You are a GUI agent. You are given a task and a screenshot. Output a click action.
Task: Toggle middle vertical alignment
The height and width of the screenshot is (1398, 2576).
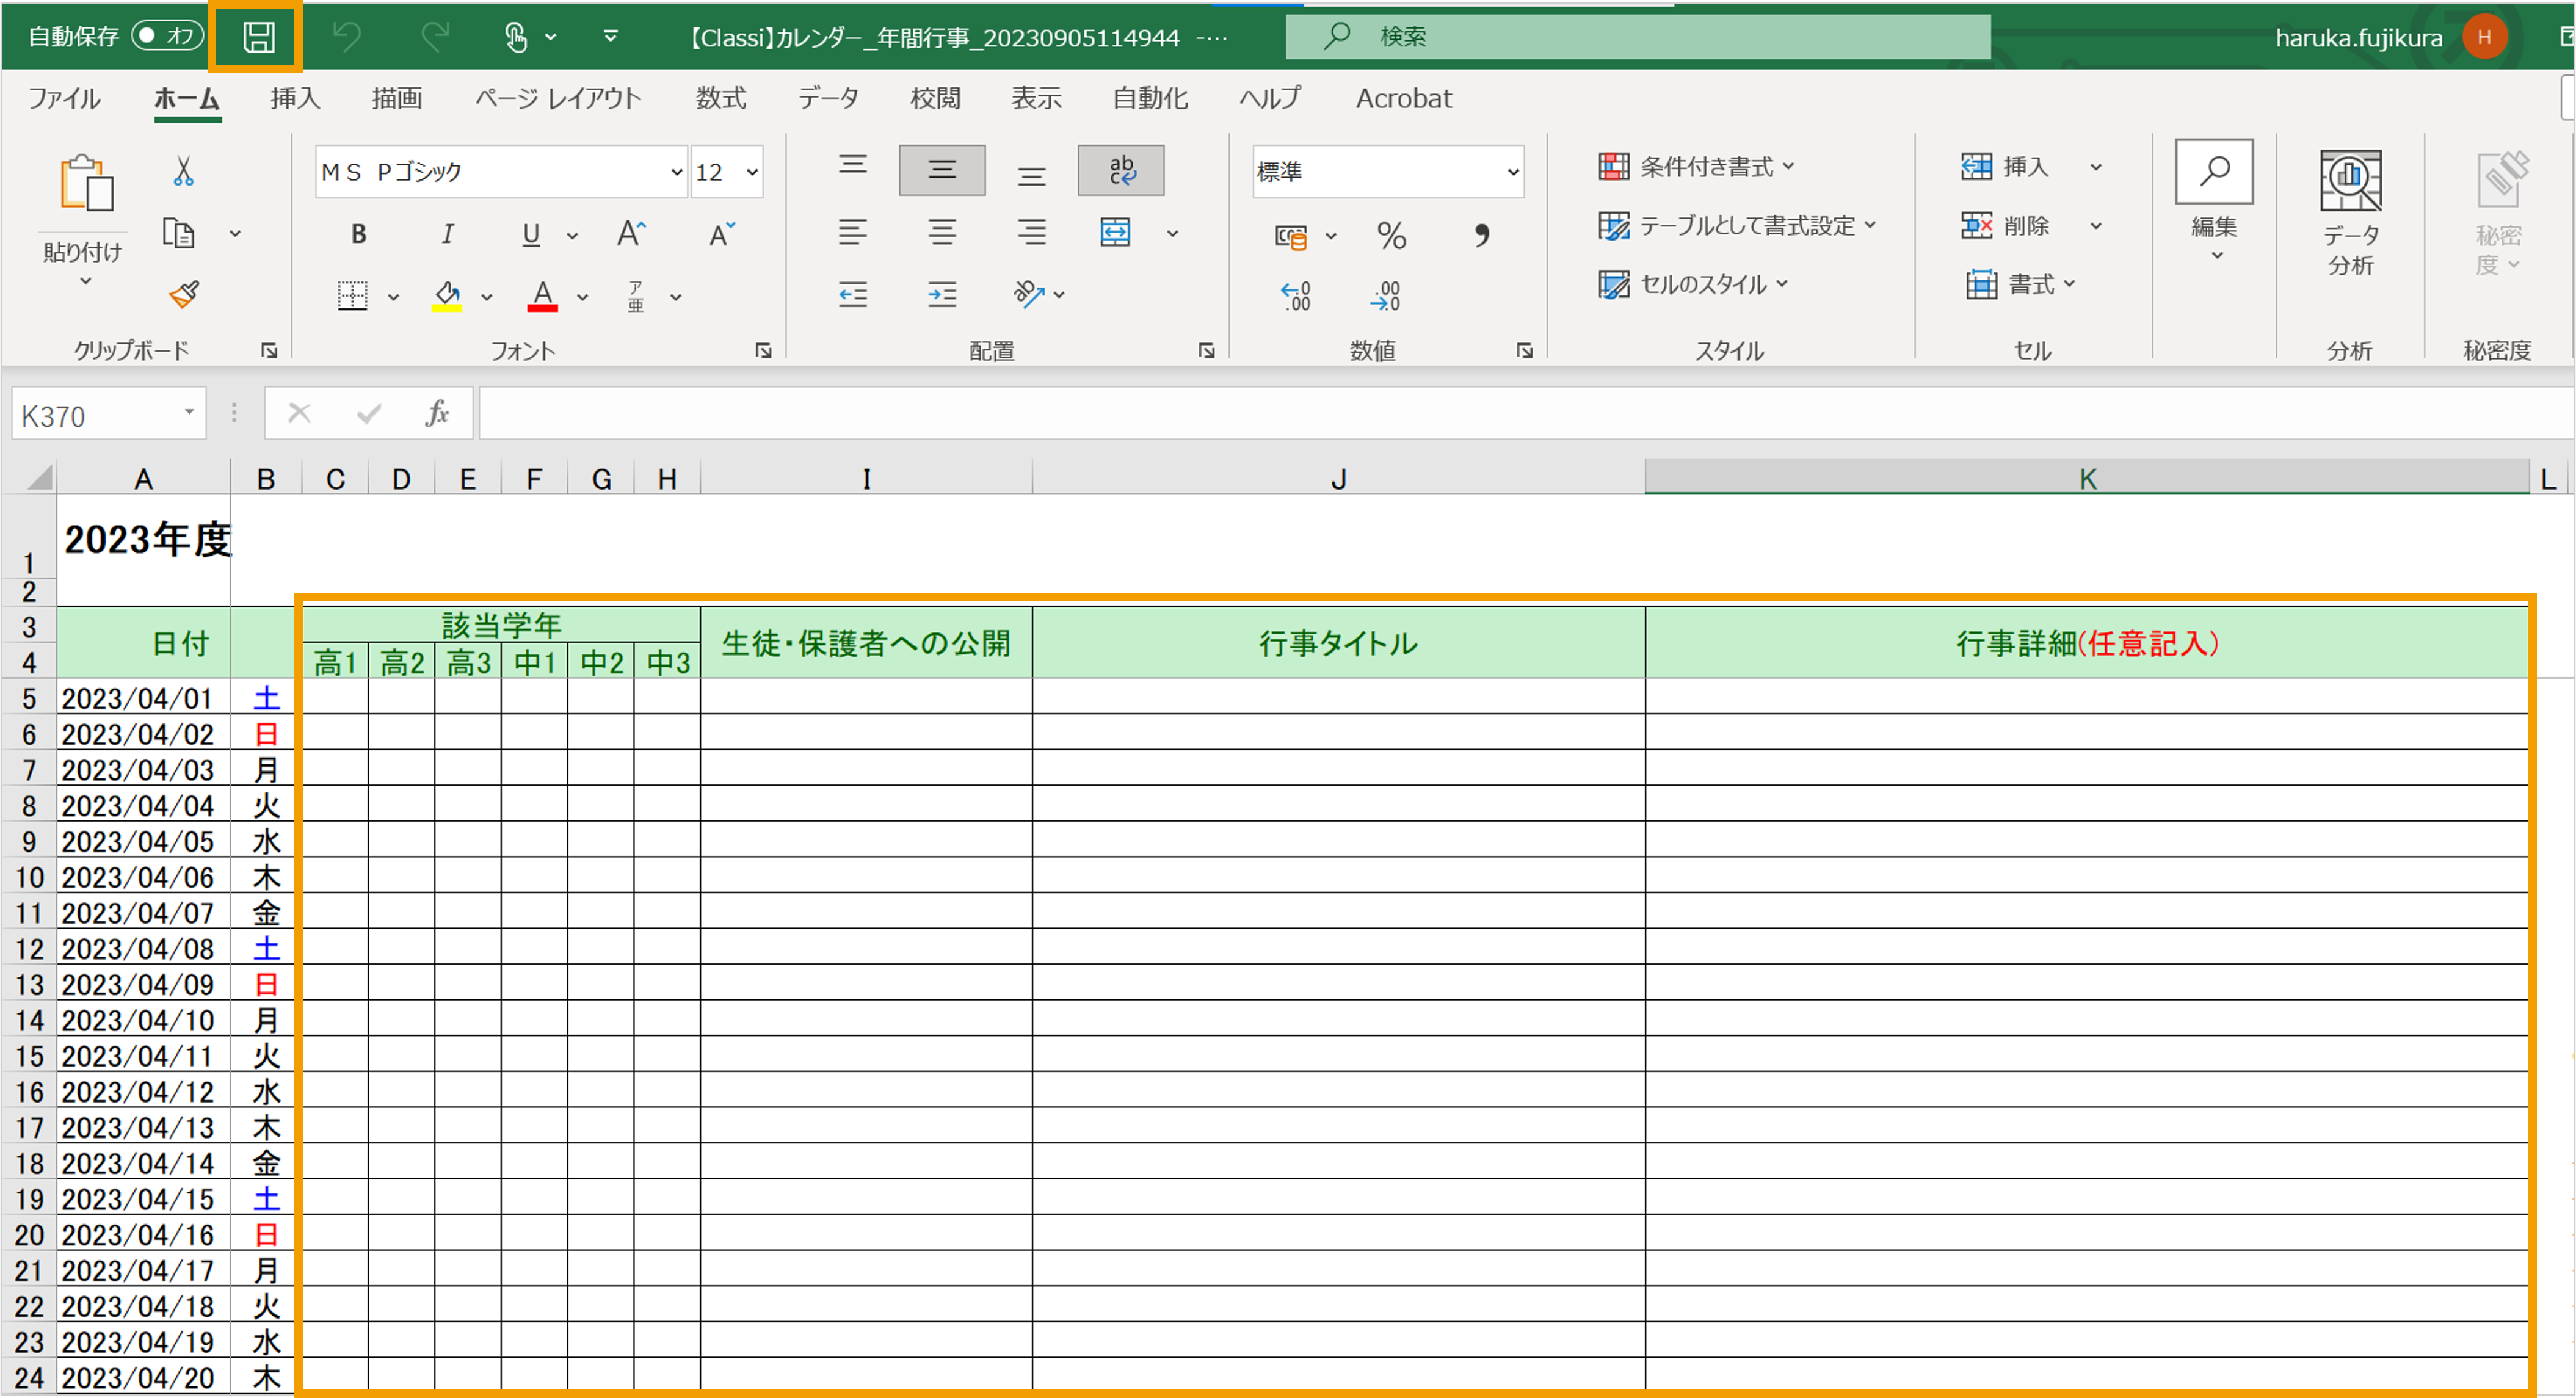pyautogui.click(x=942, y=170)
